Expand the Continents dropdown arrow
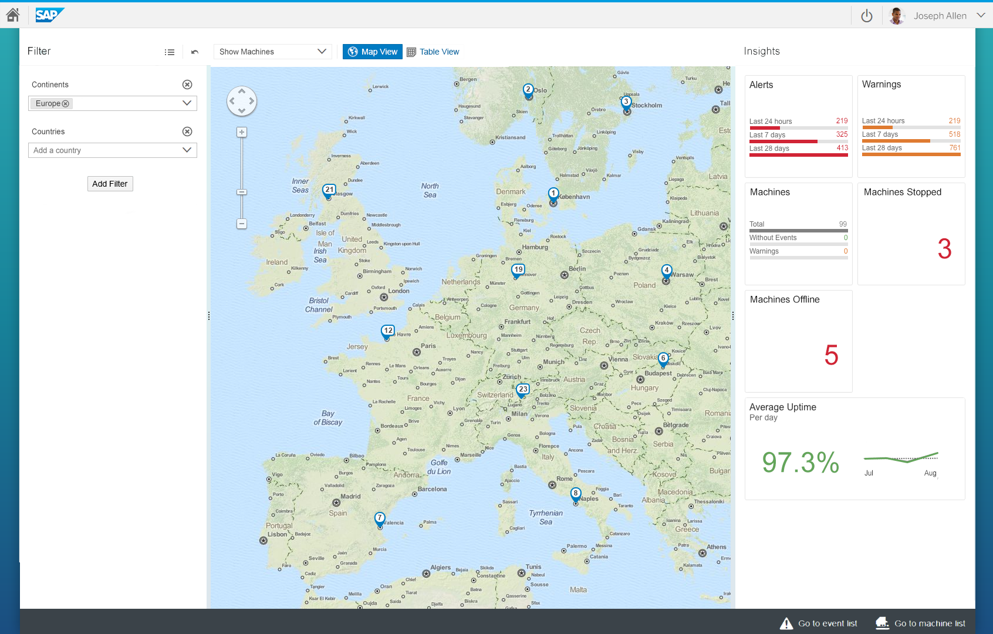This screenshot has height=634, width=993. (x=187, y=103)
